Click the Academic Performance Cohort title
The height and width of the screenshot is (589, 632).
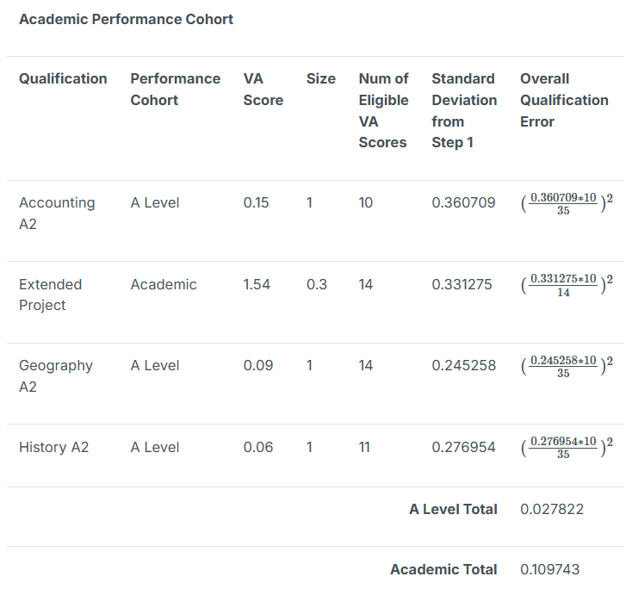coord(126,19)
